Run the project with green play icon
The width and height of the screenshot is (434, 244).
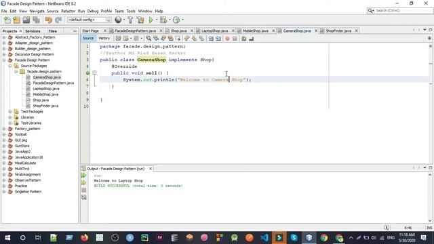coord(151,20)
